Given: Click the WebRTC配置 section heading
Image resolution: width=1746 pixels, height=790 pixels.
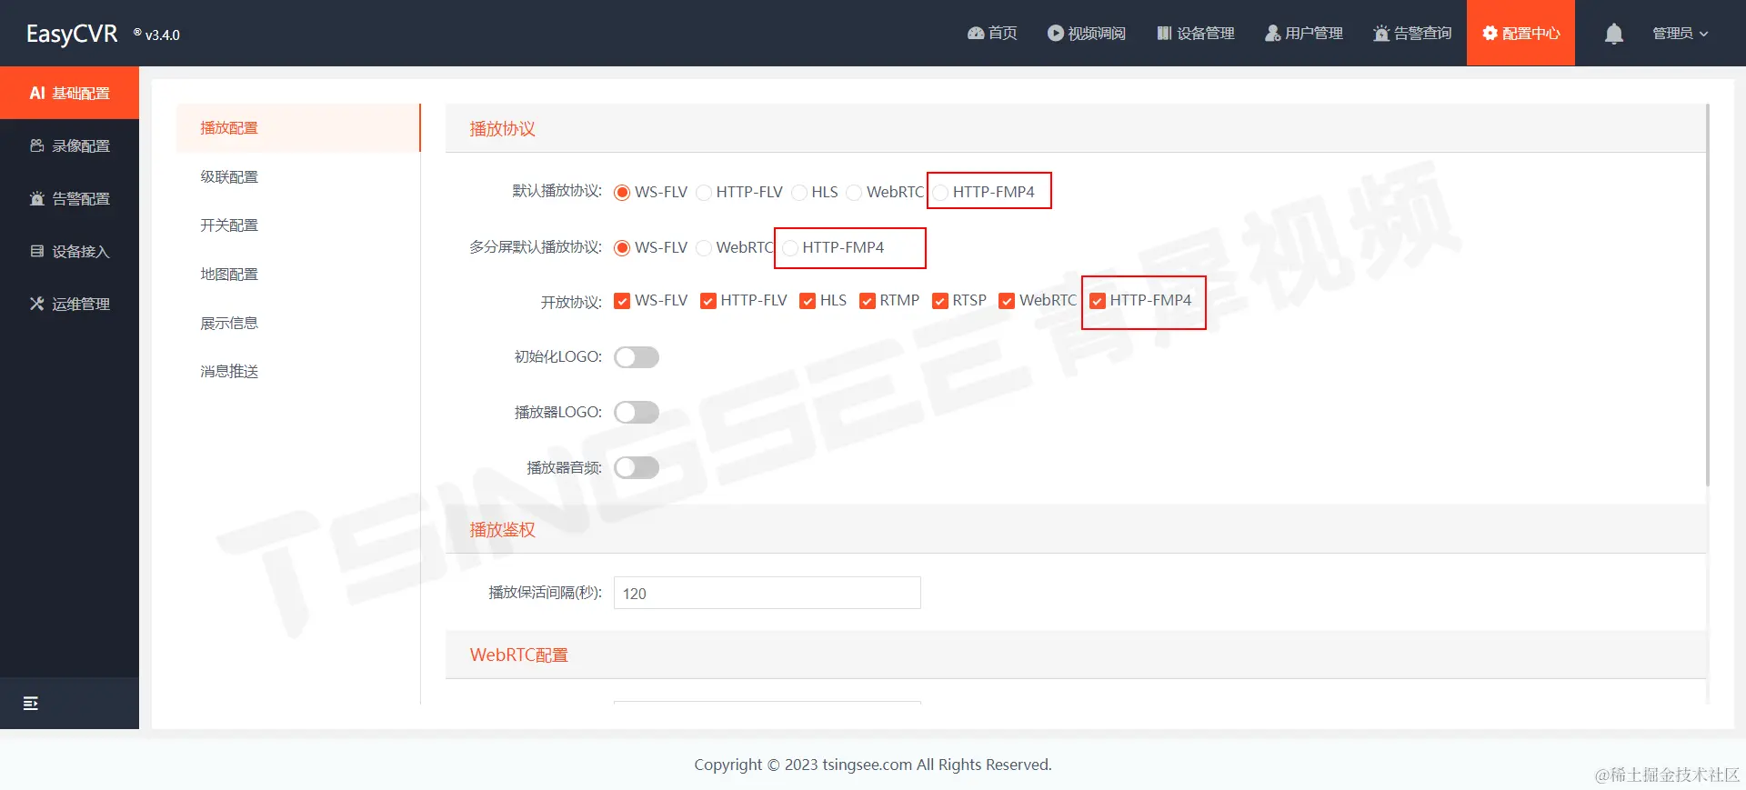Looking at the screenshot, I should tap(518, 655).
